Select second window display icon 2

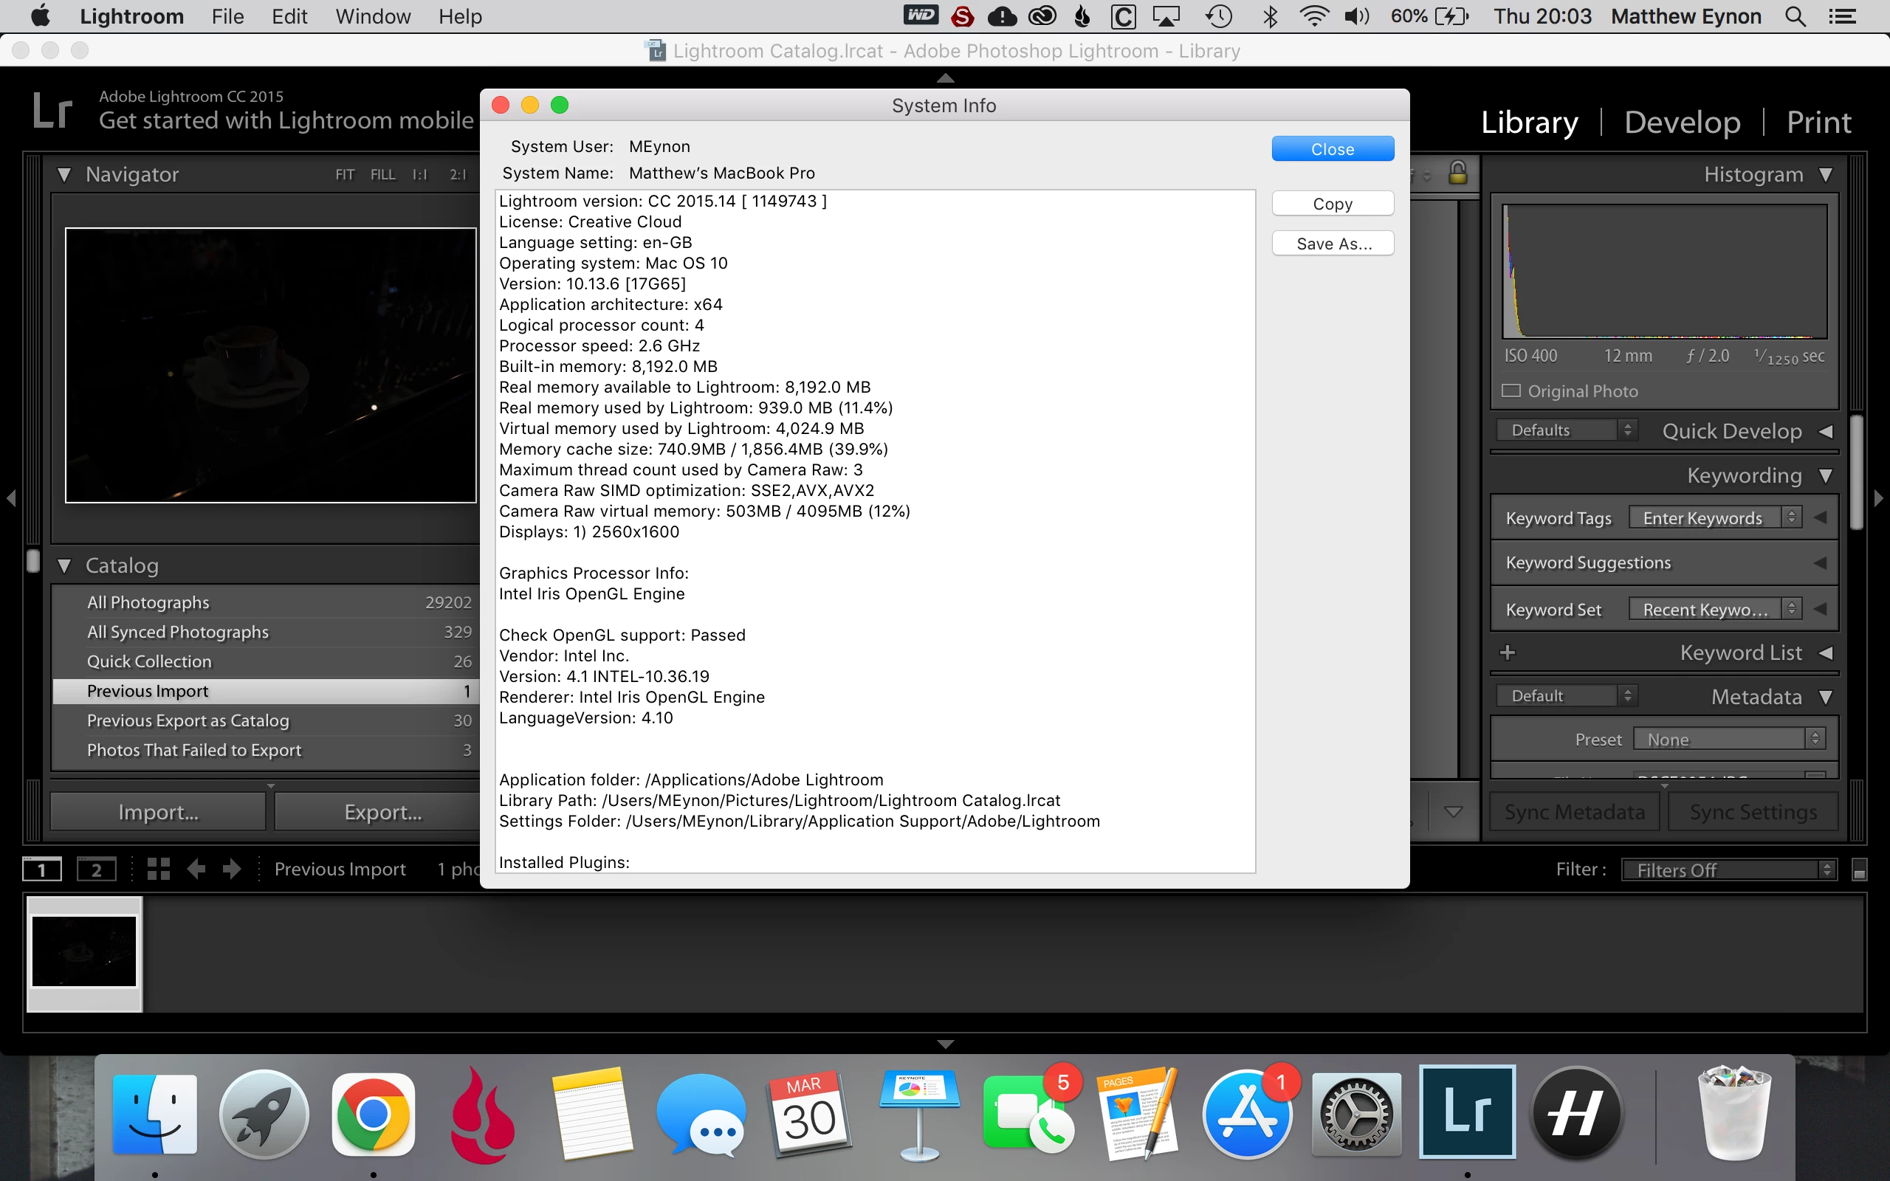[96, 869]
